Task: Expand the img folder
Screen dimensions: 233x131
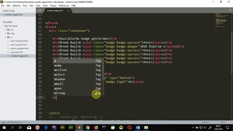Action: 5,33
